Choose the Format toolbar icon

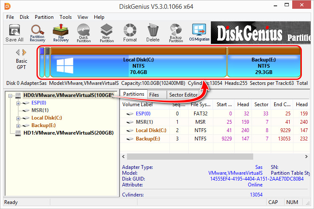tap(130, 33)
